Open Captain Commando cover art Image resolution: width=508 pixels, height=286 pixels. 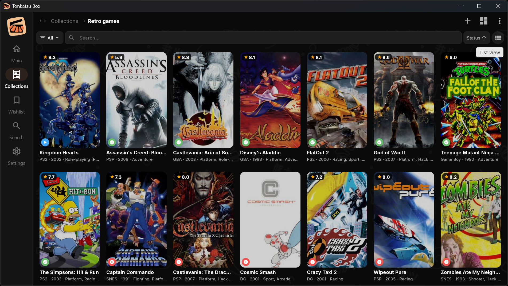(136, 220)
